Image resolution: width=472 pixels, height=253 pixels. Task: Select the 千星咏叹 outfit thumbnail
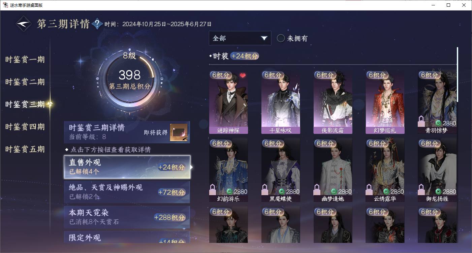coord(281,102)
